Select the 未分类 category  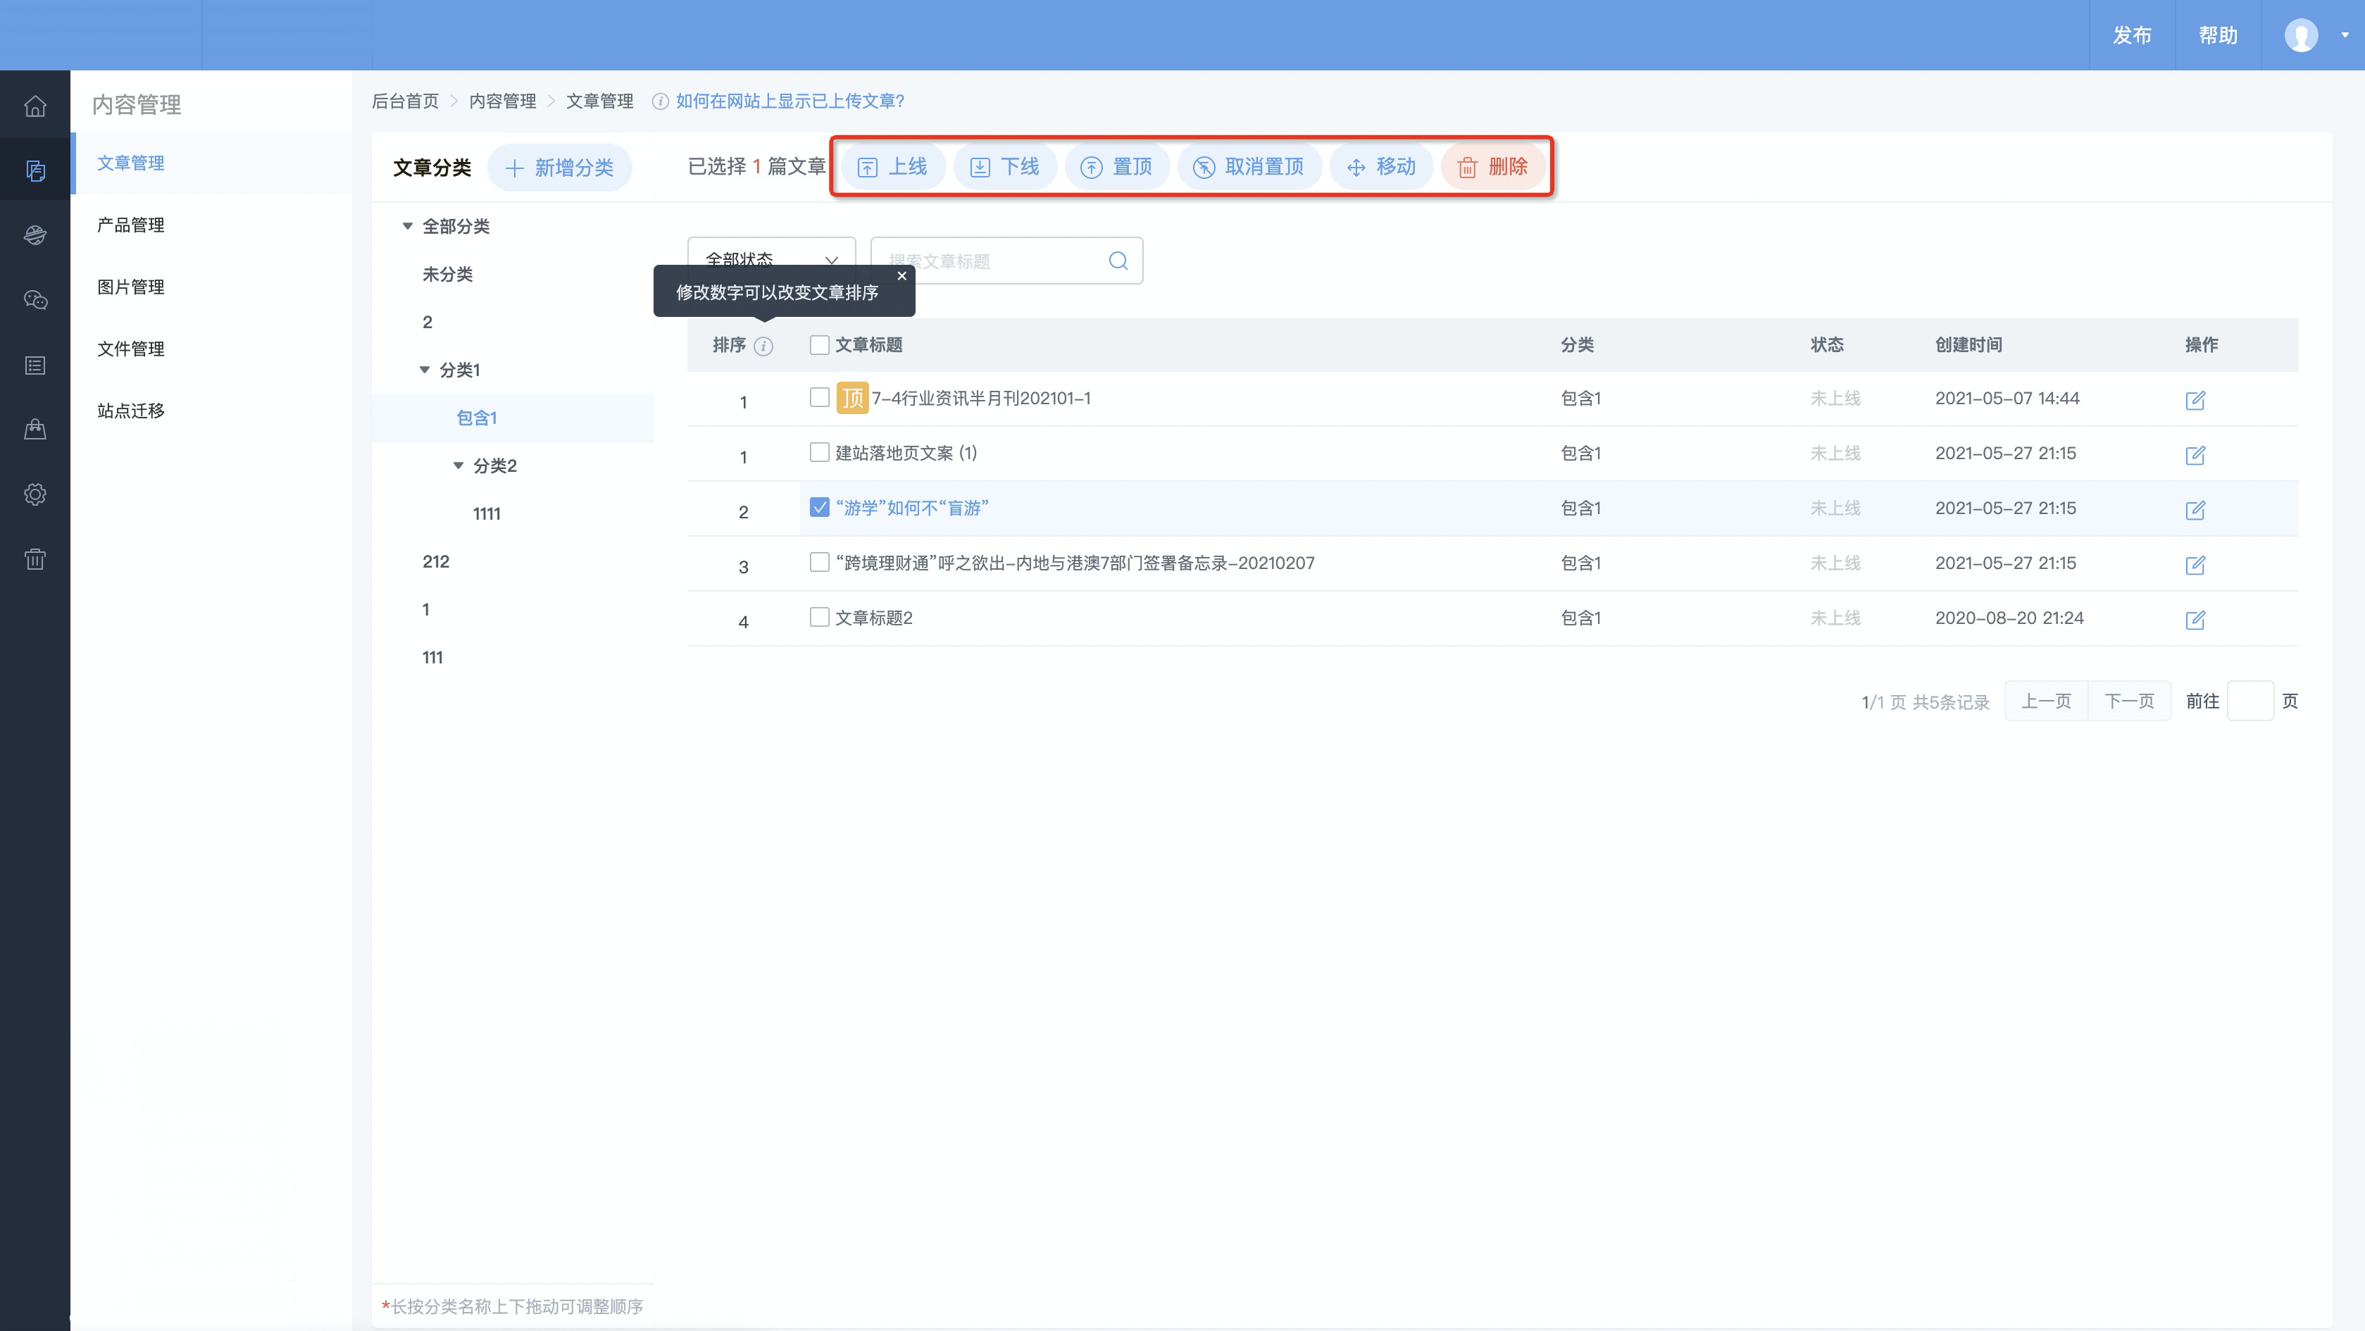click(447, 275)
